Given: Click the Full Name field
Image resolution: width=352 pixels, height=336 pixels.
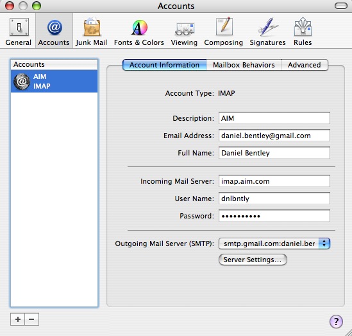Looking at the screenshot, I should pyautogui.click(x=274, y=152).
